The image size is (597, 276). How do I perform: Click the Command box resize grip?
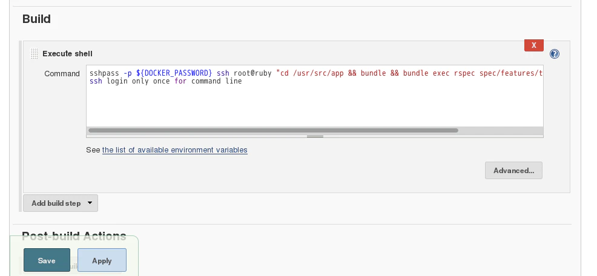pyautogui.click(x=315, y=136)
